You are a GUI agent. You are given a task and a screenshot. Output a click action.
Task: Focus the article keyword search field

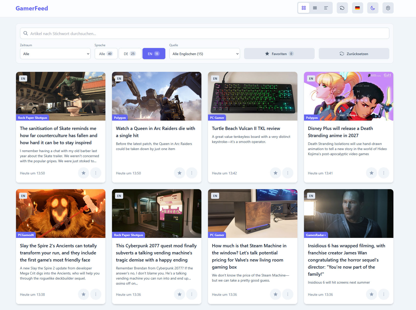(x=204, y=33)
